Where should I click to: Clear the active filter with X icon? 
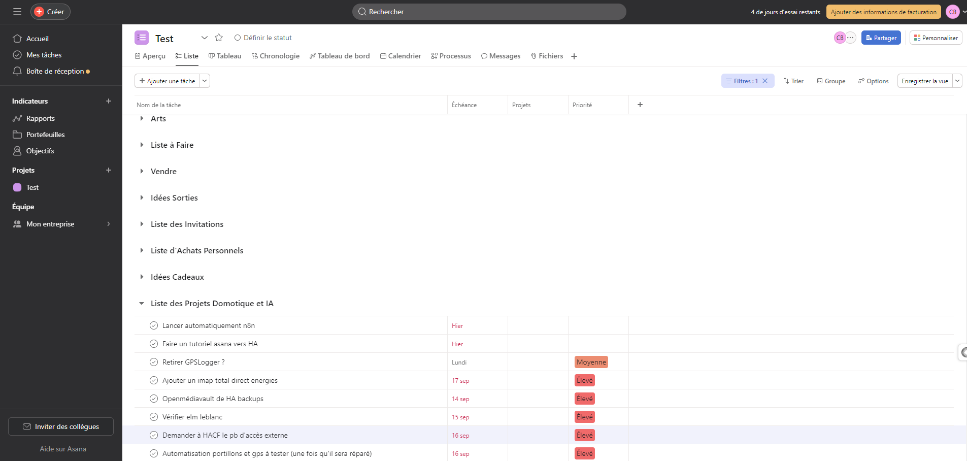[x=765, y=81]
